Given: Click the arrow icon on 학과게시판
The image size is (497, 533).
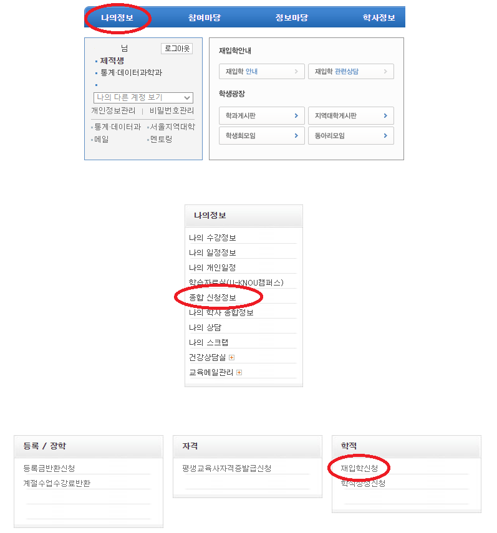Looking at the screenshot, I should [x=296, y=115].
